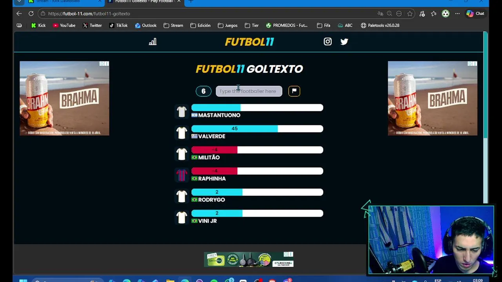Open the YouTube bookmark

point(64,25)
